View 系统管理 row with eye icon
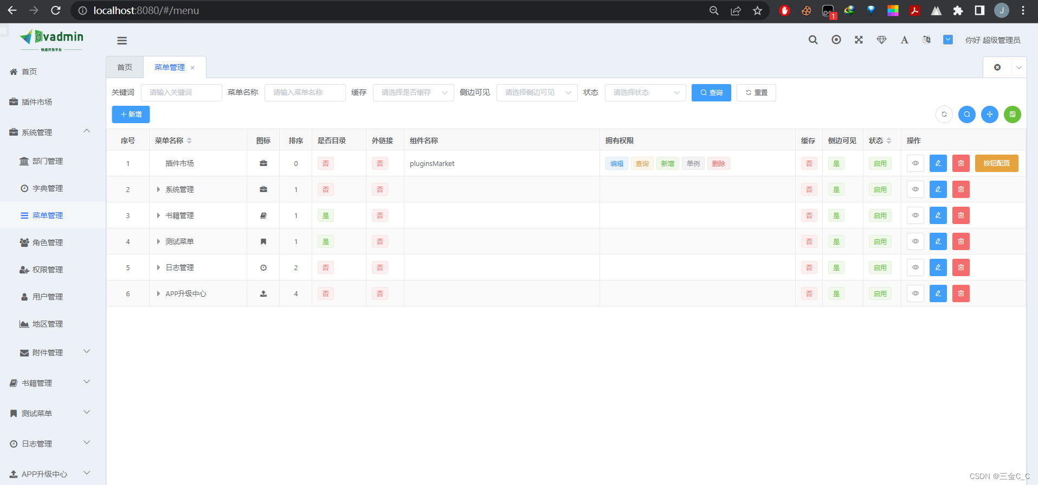 tap(915, 189)
